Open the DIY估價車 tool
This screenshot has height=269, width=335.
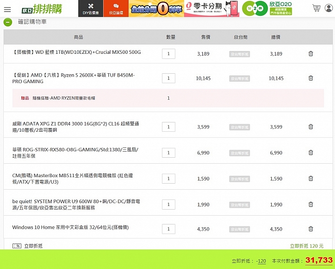[91, 8]
